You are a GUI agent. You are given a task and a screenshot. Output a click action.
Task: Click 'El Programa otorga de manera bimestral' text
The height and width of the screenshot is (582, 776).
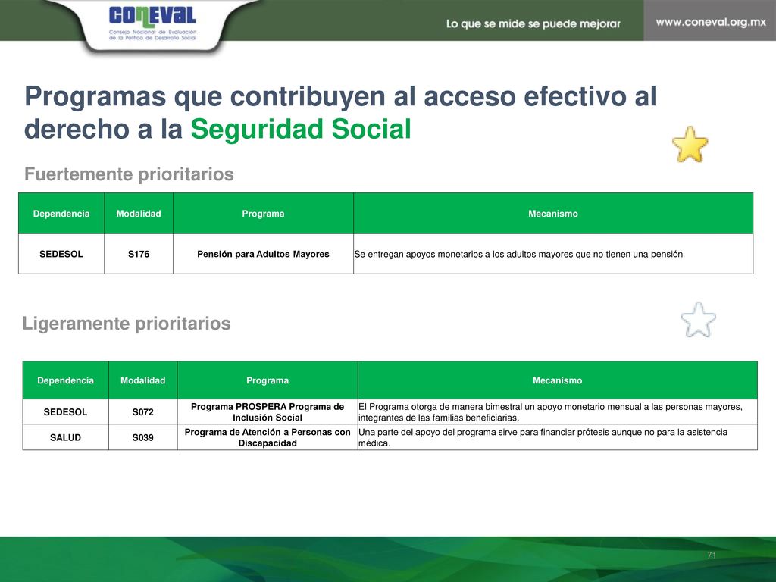[550, 412]
